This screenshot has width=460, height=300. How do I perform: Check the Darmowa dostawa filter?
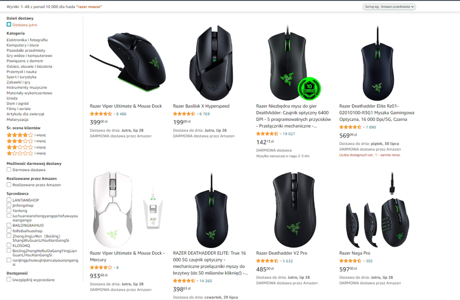pos(9,169)
